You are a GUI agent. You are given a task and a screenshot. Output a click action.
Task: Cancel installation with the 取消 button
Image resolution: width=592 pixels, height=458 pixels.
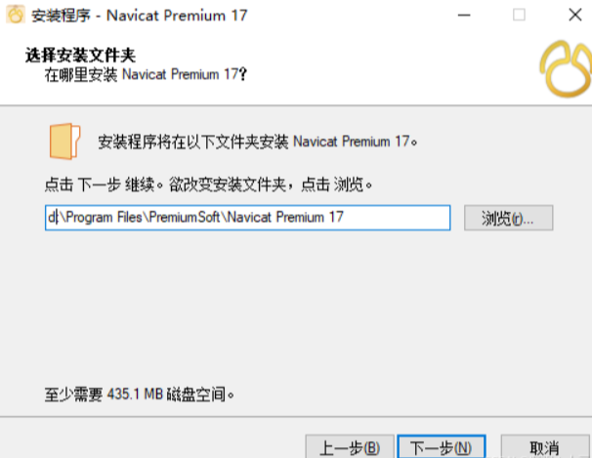point(545,447)
